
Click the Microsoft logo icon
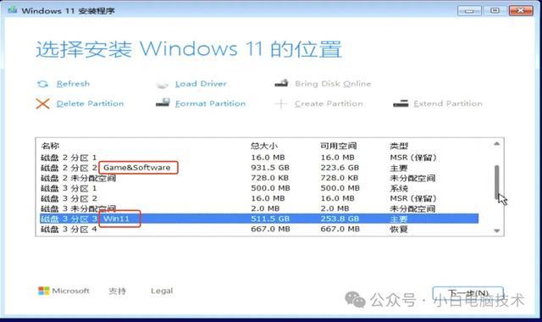[43, 291]
